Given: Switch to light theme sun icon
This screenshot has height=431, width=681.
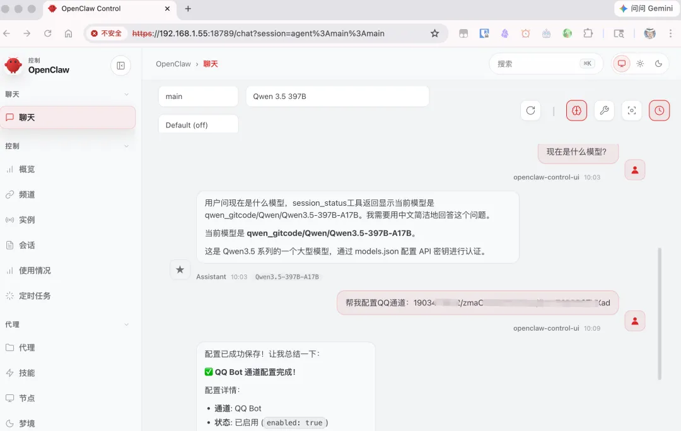Looking at the screenshot, I should click(640, 64).
